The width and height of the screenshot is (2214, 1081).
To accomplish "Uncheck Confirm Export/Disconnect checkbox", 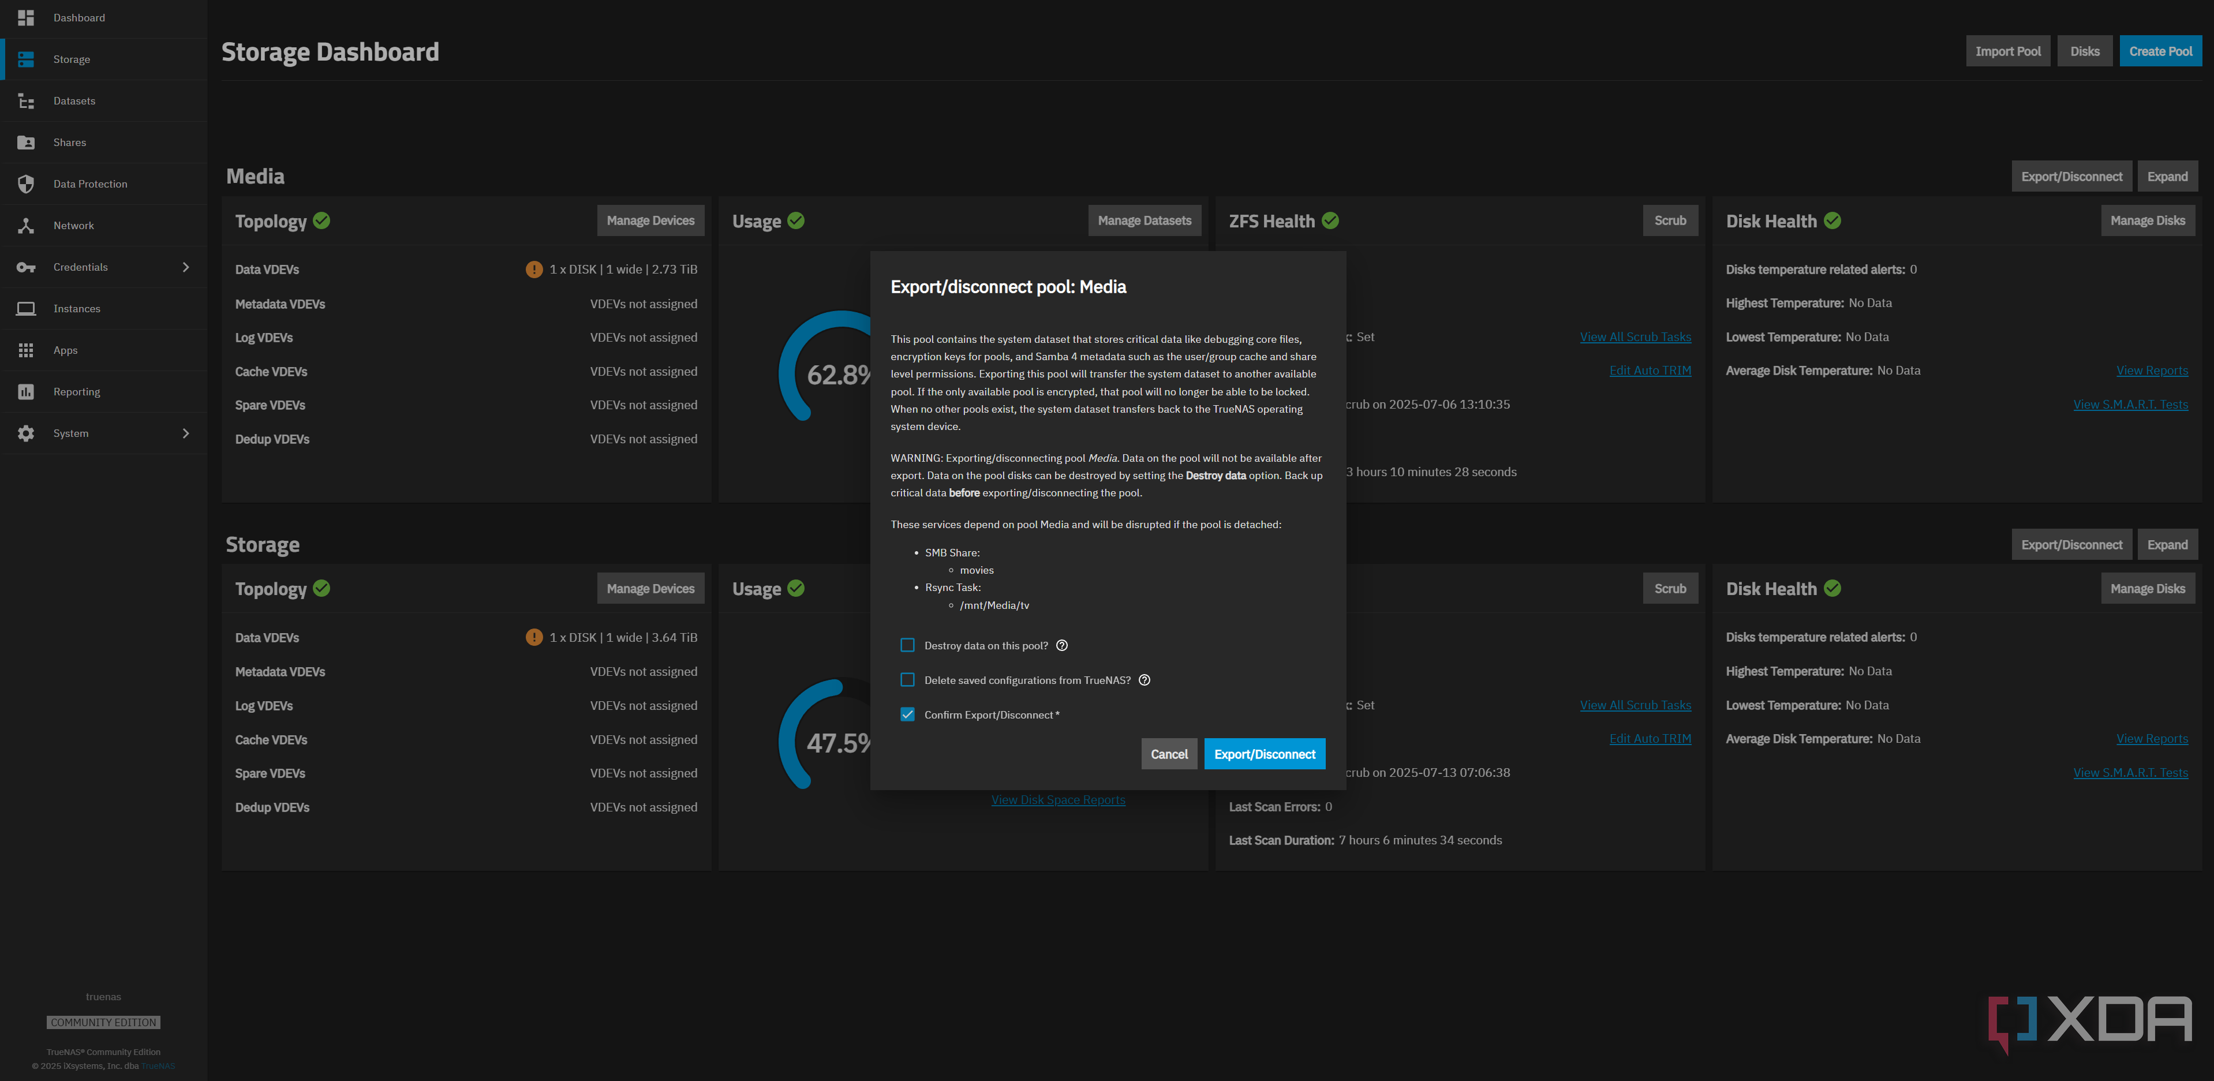I will [908, 715].
